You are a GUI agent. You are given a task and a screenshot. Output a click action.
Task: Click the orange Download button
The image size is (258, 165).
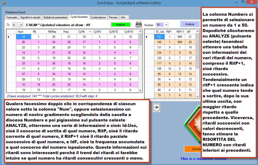pos(192,149)
